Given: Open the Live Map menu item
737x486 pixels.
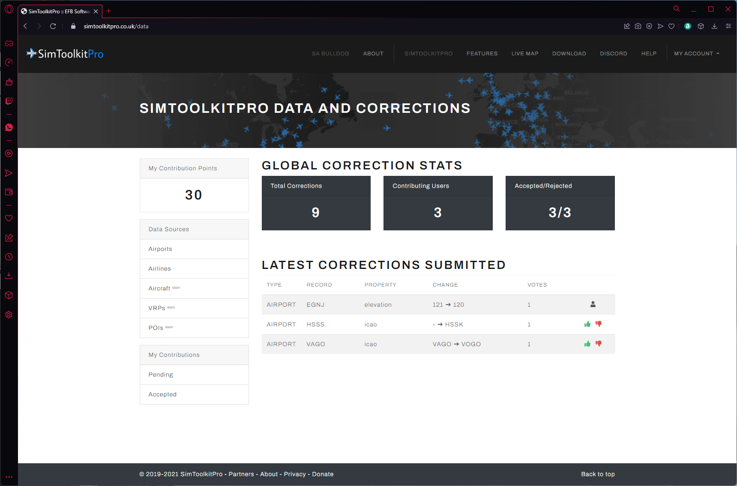Looking at the screenshot, I should coord(525,54).
